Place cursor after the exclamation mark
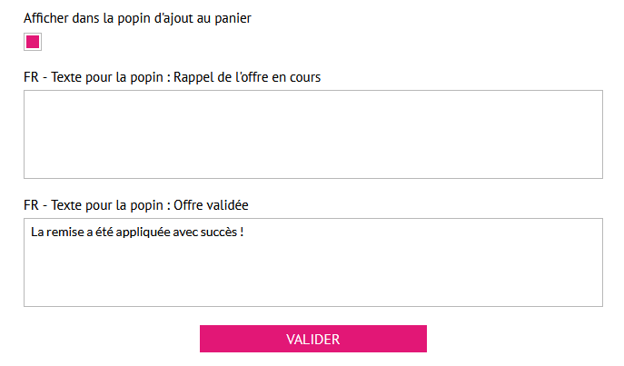Screen dimensions: 624x366 pyautogui.click(x=245, y=232)
